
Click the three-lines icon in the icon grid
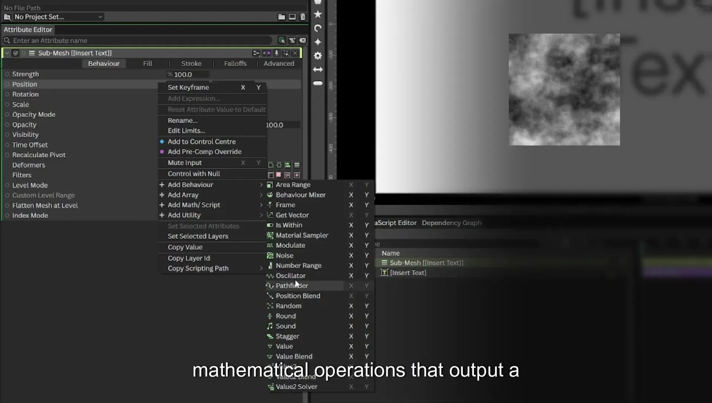297,165
